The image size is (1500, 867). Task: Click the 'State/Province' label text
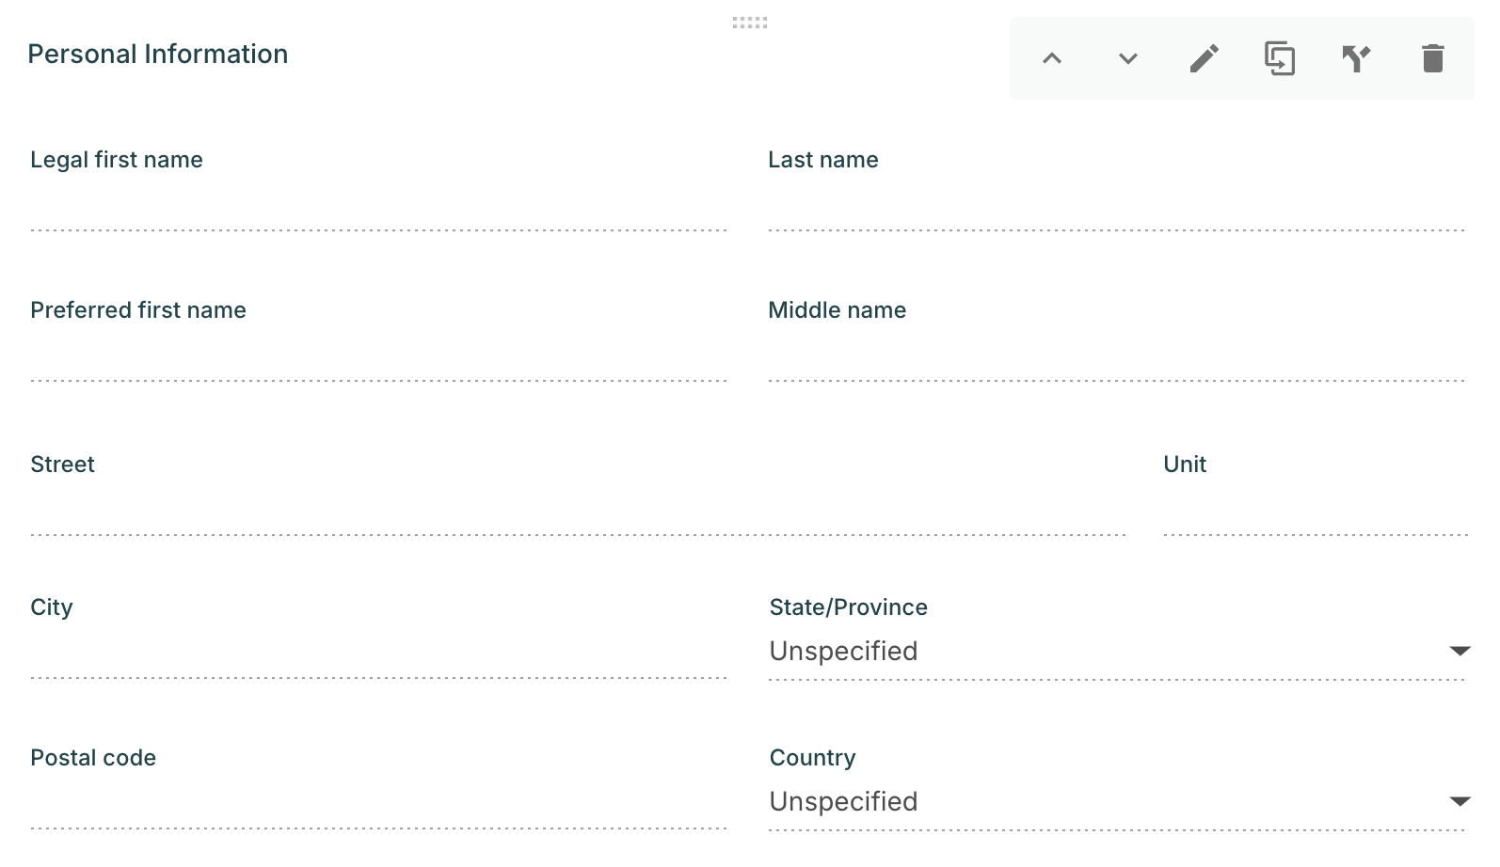(848, 607)
